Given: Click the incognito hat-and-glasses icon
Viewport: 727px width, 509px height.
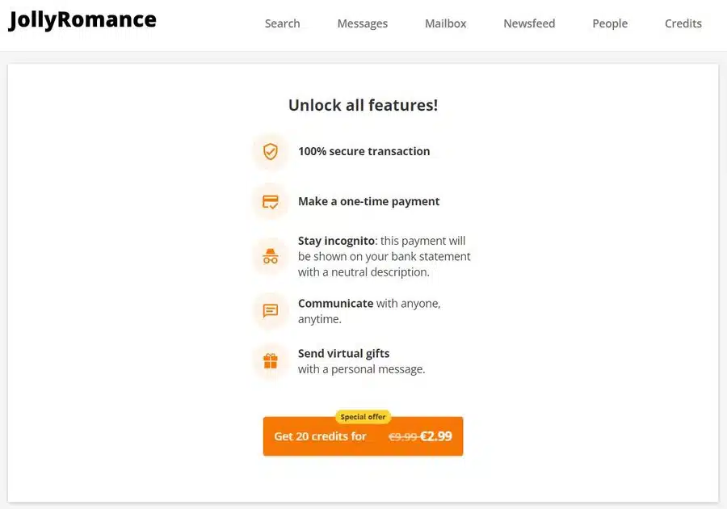Looking at the screenshot, I should pyautogui.click(x=271, y=256).
